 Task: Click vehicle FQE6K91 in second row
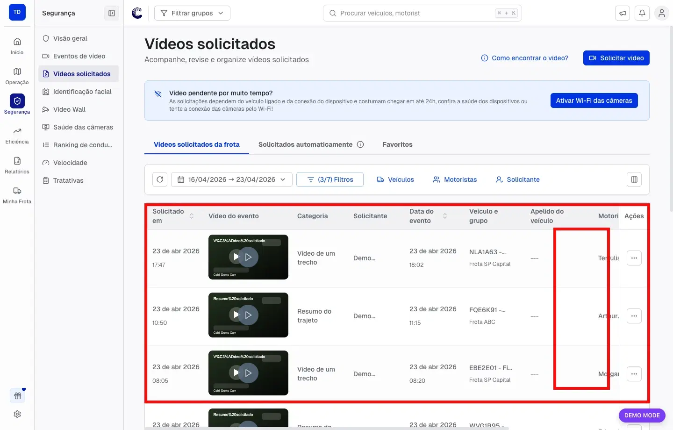pos(487,310)
